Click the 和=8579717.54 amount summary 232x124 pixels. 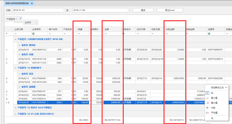[x=112, y=120]
